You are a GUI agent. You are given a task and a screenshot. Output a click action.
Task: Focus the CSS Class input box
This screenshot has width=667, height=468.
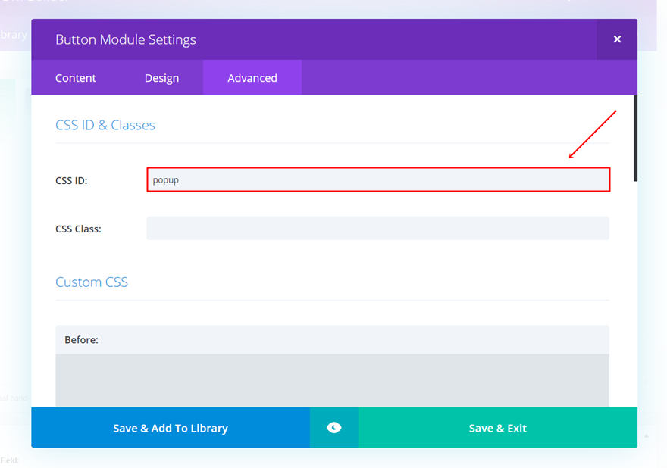pyautogui.click(x=377, y=229)
